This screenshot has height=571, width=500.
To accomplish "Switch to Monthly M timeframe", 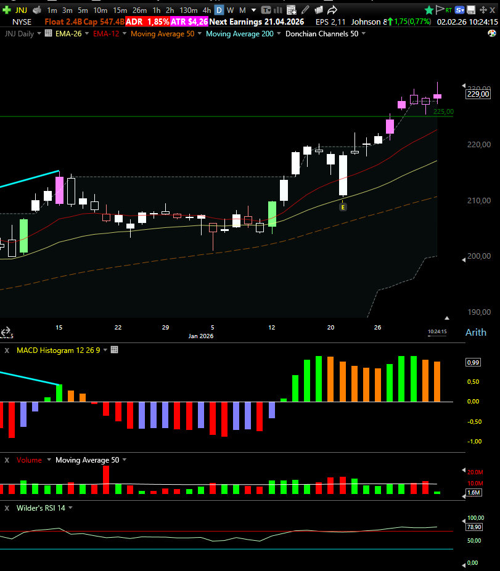I will click(x=242, y=10).
